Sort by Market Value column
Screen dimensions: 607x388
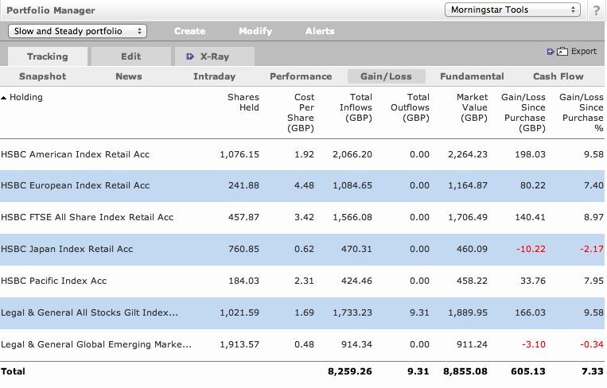(x=472, y=107)
